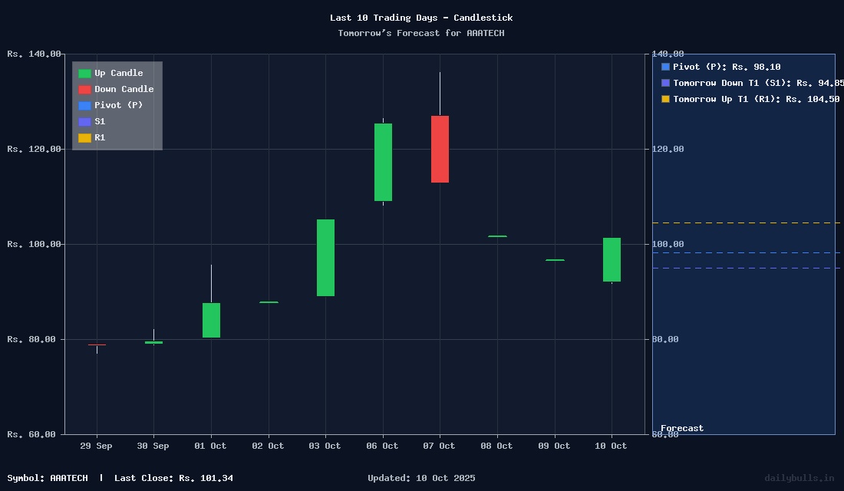
Task: Click the Tomorrow Up T1 (R1) marker
Action: click(665, 99)
